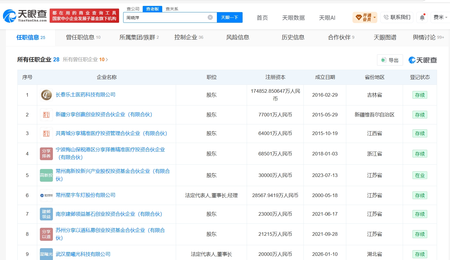This screenshot has width=450, height=260.
Task: Switch to the 控制企业 tab
Action: coord(189,37)
